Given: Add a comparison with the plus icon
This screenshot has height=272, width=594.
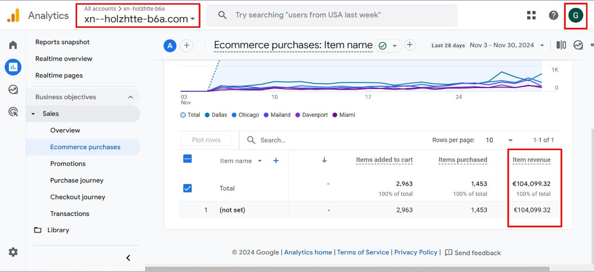Looking at the screenshot, I should click(187, 45).
